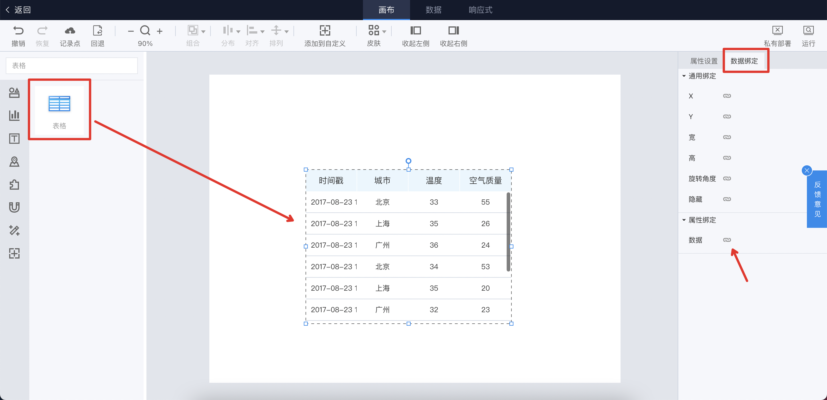Image resolution: width=827 pixels, height=400 pixels.
Task: Open the 排列 dropdown arrow
Action: [287, 32]
